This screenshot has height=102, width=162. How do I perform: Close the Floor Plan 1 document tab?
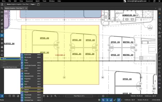[x=26, y=8]
